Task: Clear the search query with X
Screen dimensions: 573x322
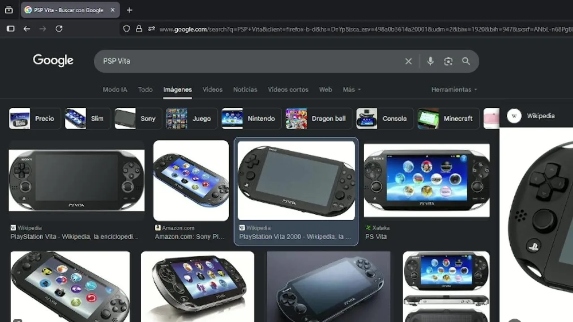Action: tap(408, 61)
